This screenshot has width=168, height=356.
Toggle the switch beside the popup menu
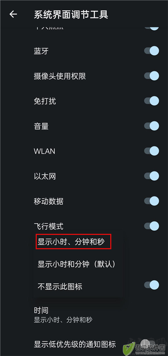(152, 285)
